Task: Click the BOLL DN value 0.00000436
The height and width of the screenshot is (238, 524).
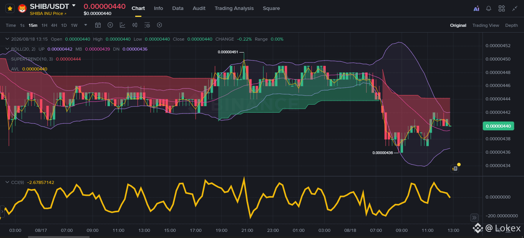Action: (135, 49)
